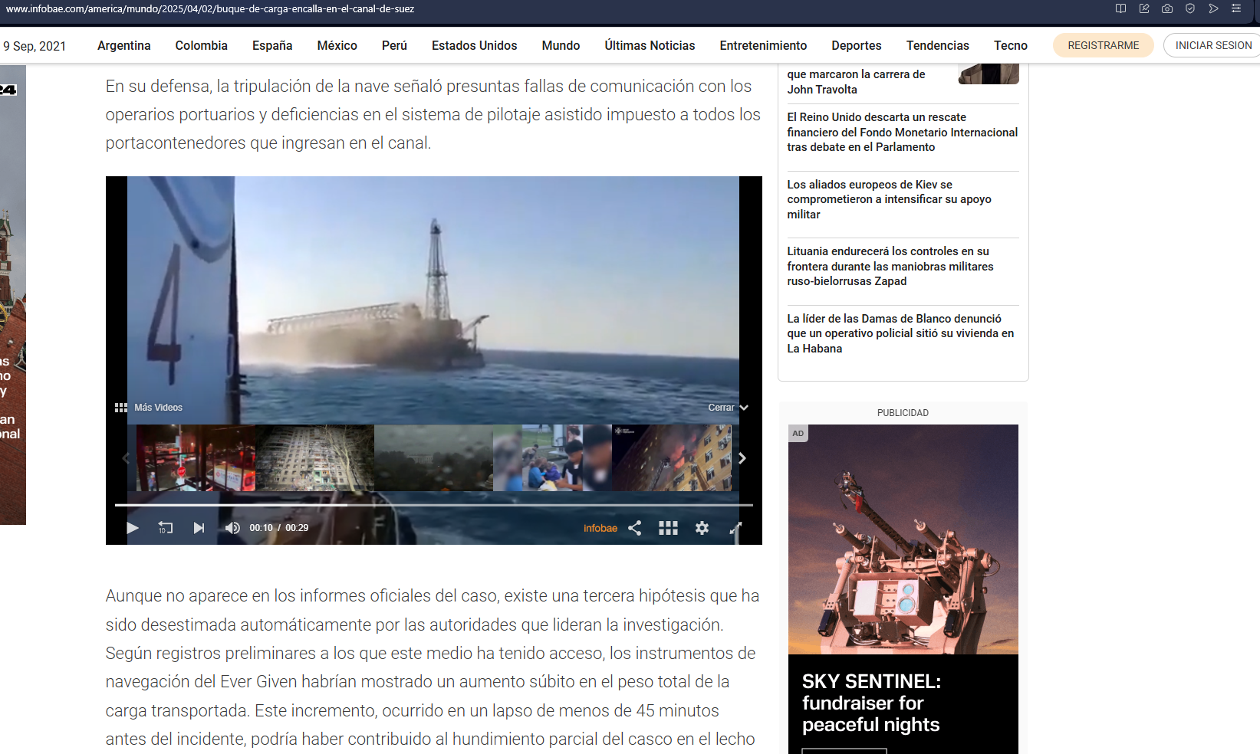The width and height of the screenshot is (1260, 754).
Task: Open video settings gear
Action: 702,528
